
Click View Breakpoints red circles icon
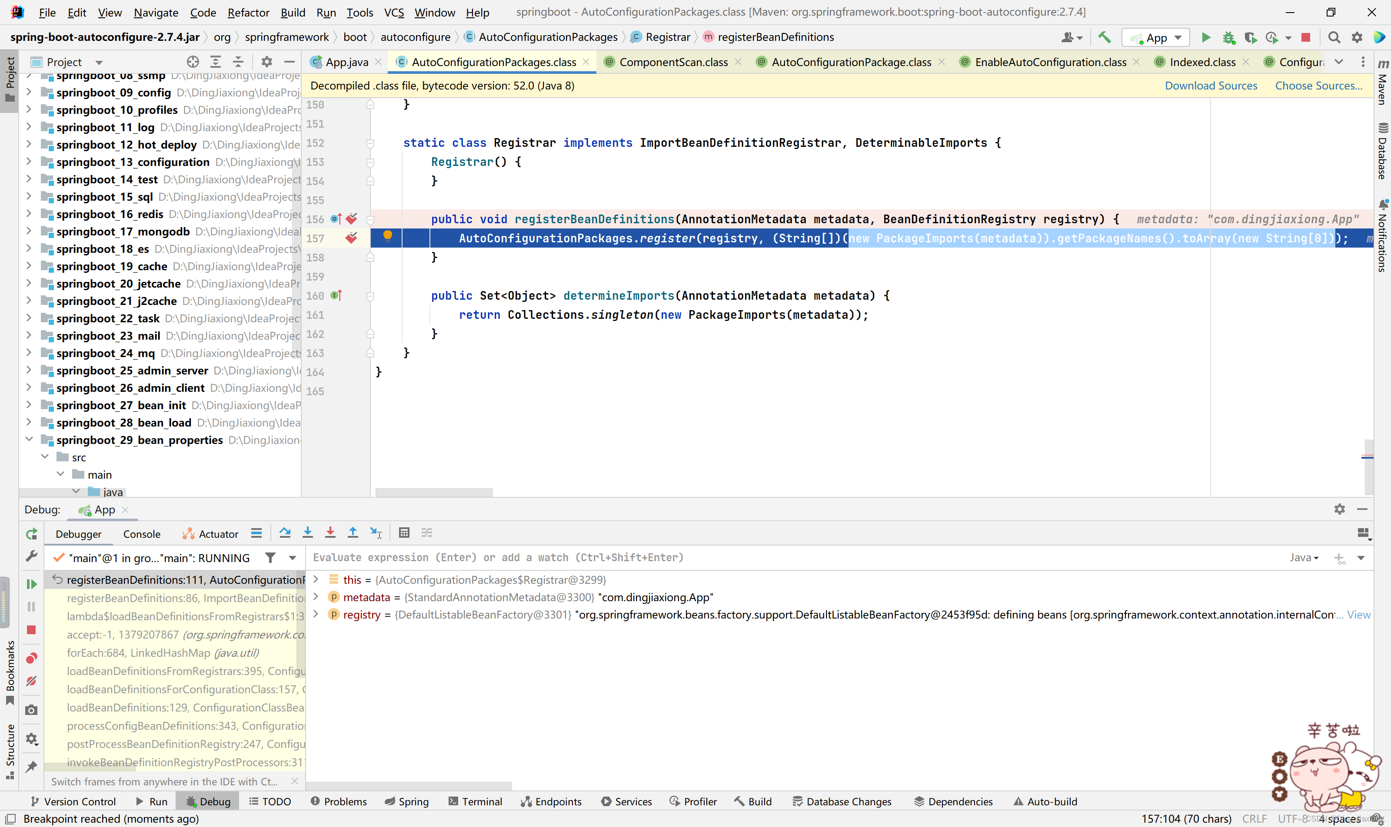point(32,658)
